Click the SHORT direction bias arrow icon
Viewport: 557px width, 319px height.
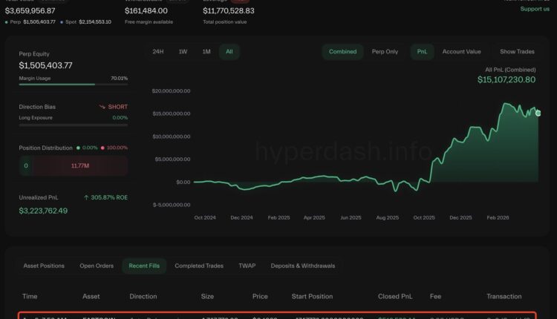tap(102, 107)
